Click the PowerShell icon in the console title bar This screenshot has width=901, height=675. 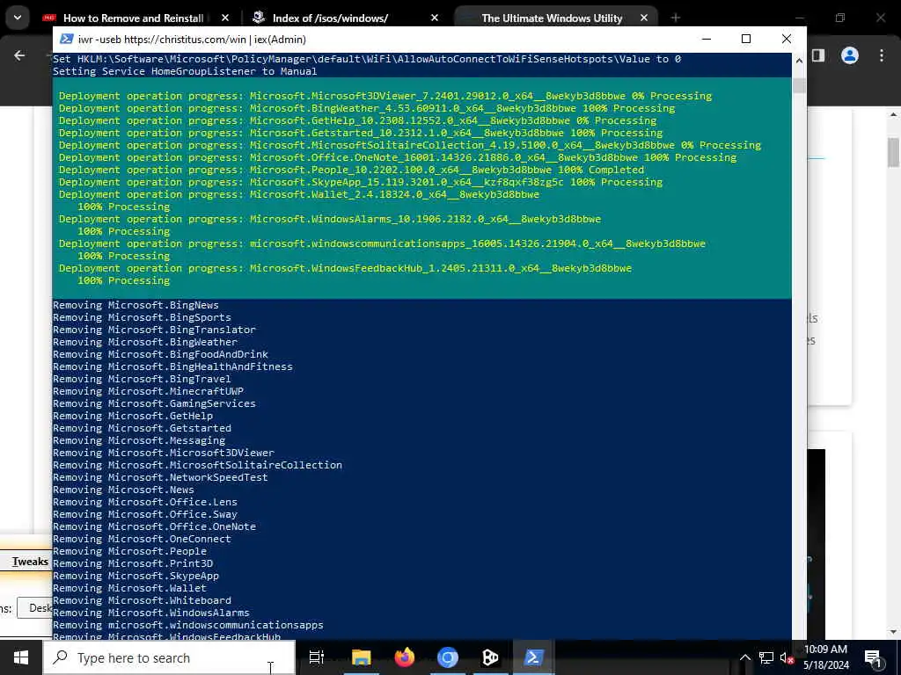[67, 39]
